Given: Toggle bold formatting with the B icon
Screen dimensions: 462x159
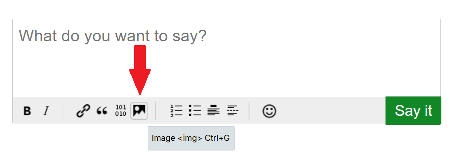Looking at the screenshot, I should [x=27, y=111].
